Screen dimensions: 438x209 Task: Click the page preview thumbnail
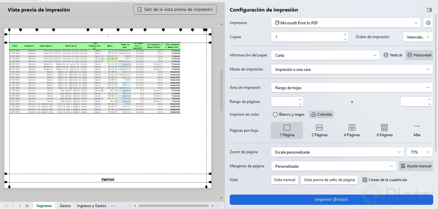point(108,108)
